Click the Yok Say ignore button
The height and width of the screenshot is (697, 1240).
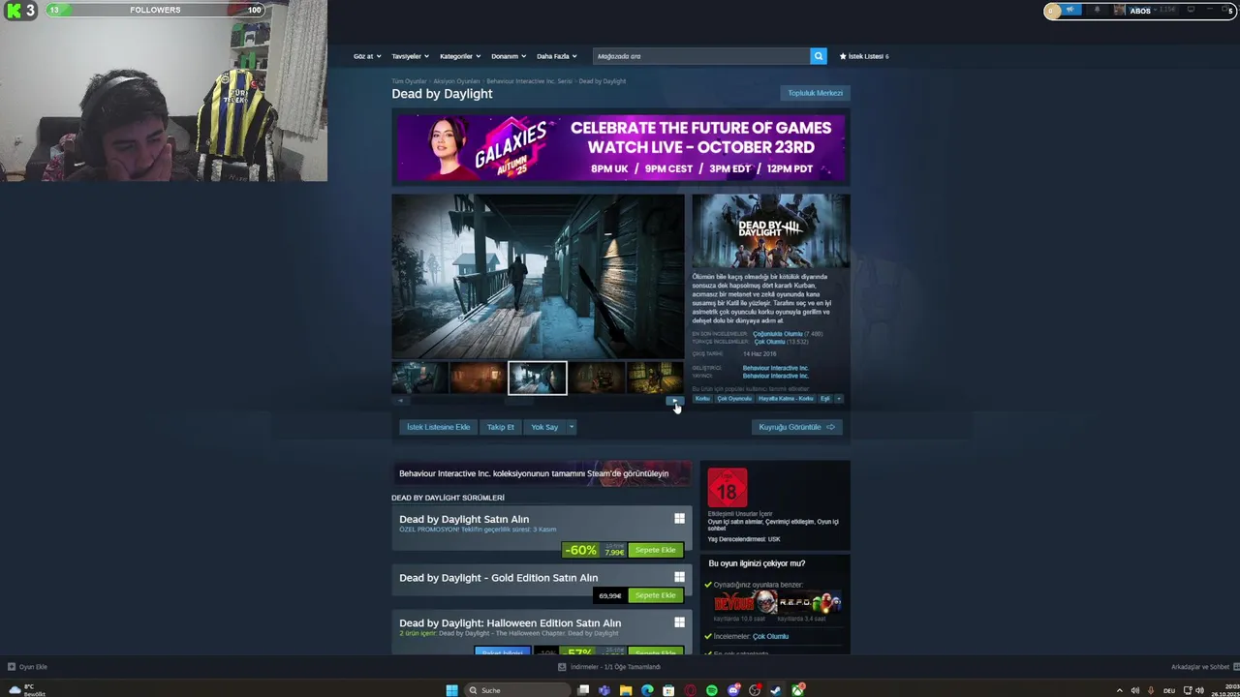click(544, 427)
